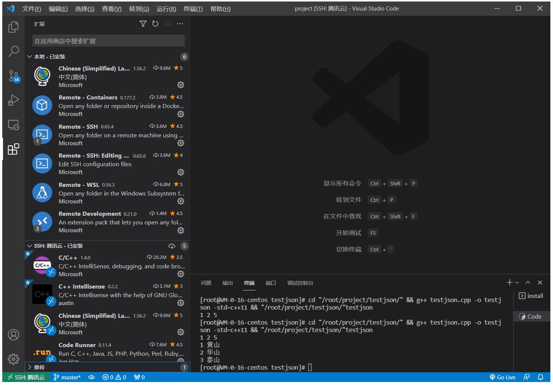Switch to the 端口 panel tab
Image resolution: width=553 pixels, height=385 pixels.
(x=271, y=283)
